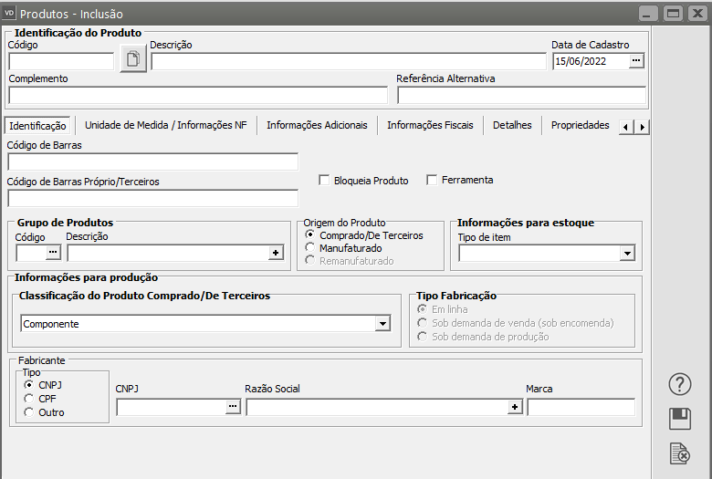Click plus button in Razão Social field
The image size is (712, 479).
[515, 407]
